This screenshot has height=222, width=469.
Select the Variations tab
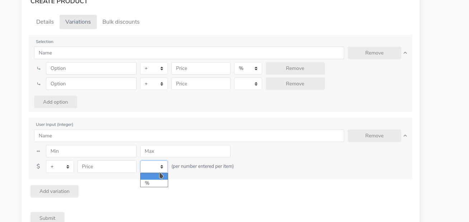coord(78,22)
